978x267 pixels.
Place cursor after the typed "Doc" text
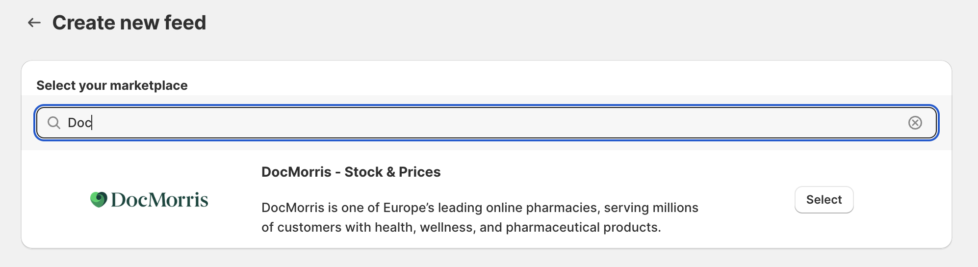pos(93,123)
